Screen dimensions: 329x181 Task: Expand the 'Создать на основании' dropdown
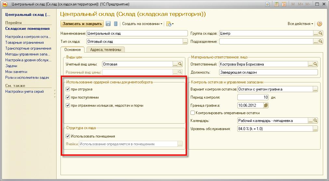pyautogui.click(x=142, y=24)
